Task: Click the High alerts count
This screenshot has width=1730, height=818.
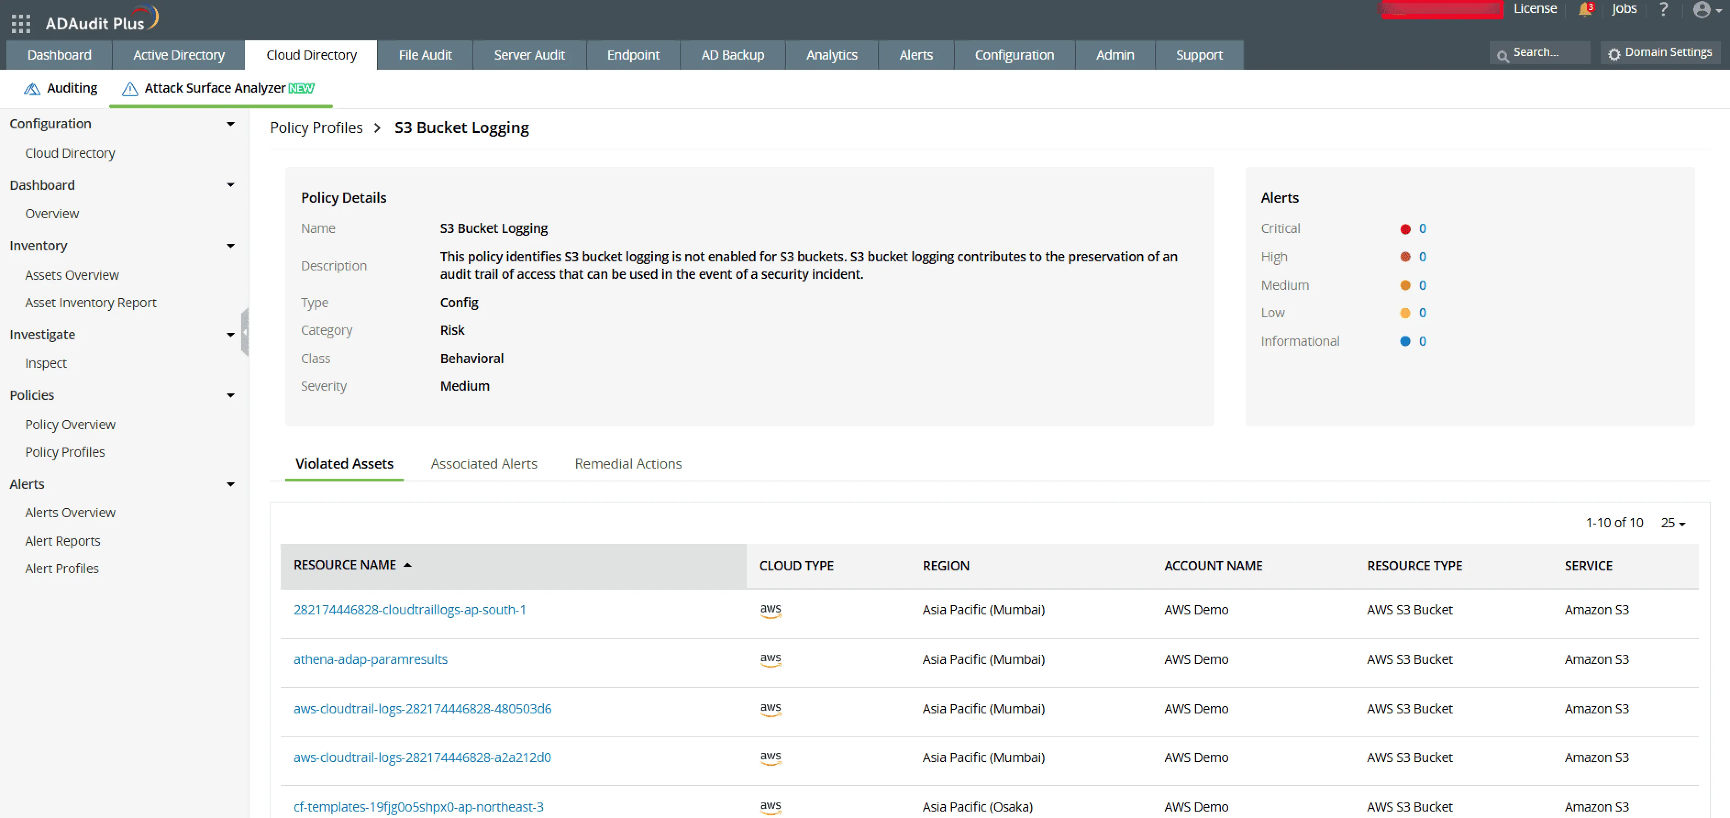Action: (1422, 257)
